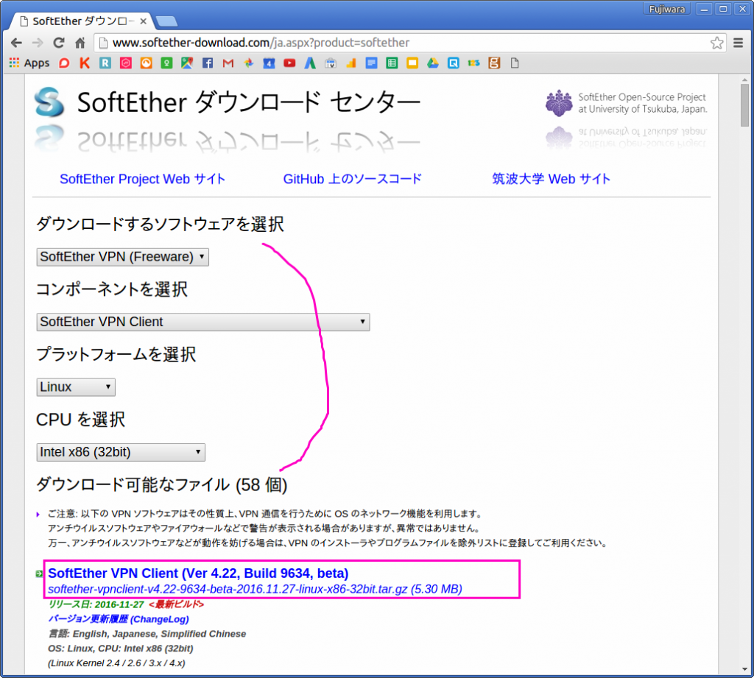Screen dimensions: 754x678
Task: Open the red letter K bookmark
Action: tap(85, 63)
